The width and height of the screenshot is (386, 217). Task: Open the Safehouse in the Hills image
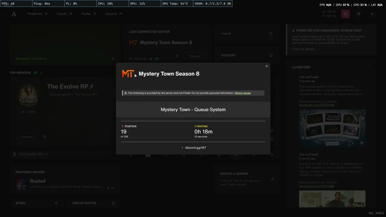(x=332, y=199)
